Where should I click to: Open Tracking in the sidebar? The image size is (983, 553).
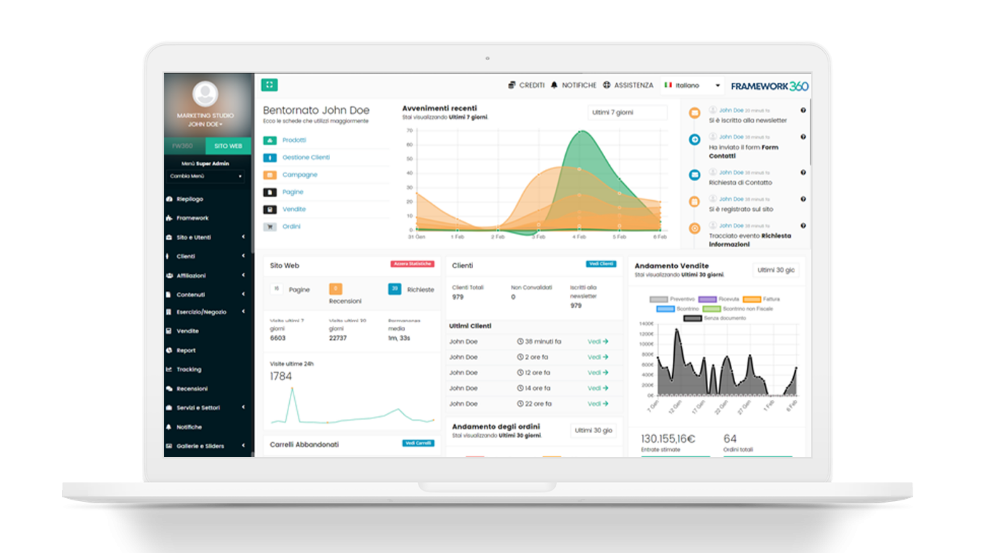188,370
